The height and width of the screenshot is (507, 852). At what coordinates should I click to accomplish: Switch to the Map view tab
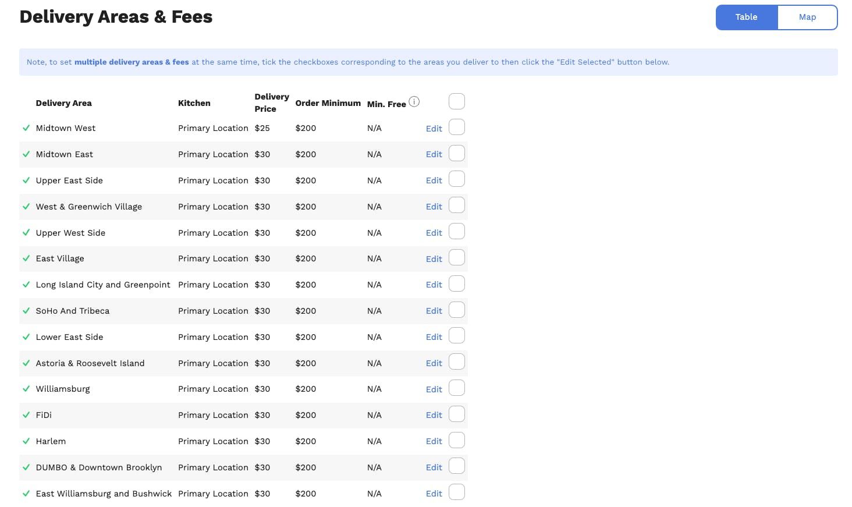tap(807, 17)
